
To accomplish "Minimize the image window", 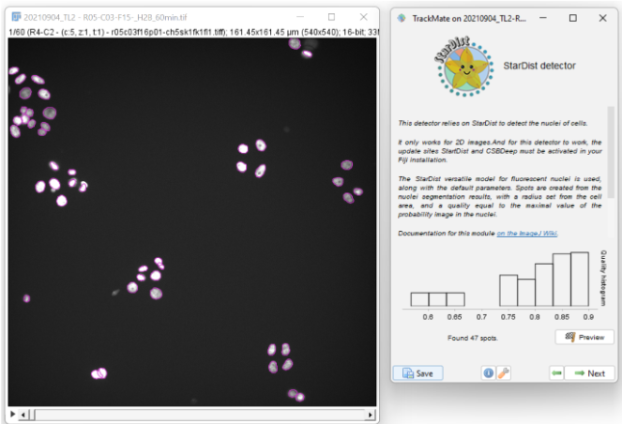I will coord(303,18).
